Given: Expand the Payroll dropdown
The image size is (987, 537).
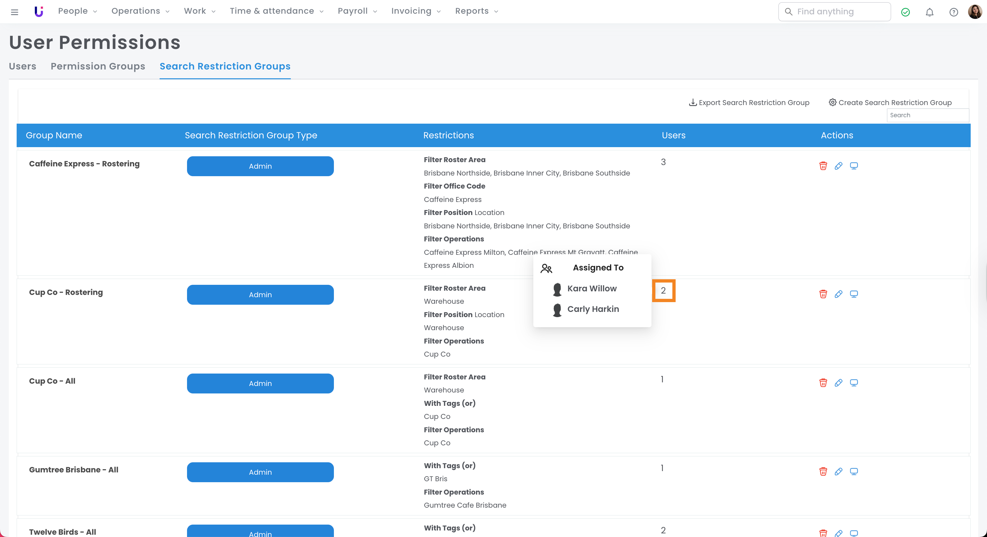Looking at the screenshot, I should click(357, 11).
